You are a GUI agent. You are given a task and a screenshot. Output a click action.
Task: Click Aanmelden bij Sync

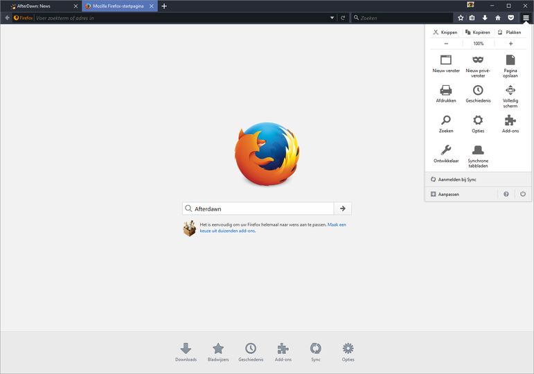[478, 179]
